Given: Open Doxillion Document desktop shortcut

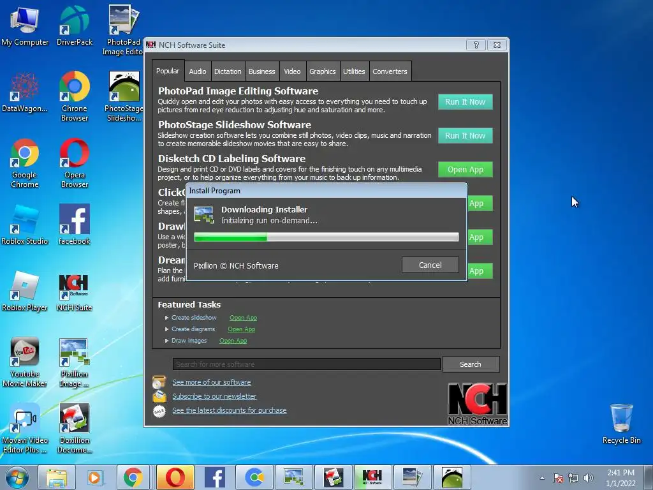Looking at the screenshot, I should coord(74,428).
